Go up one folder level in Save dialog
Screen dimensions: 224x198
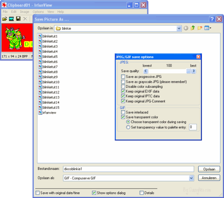[x=193, y=28]
